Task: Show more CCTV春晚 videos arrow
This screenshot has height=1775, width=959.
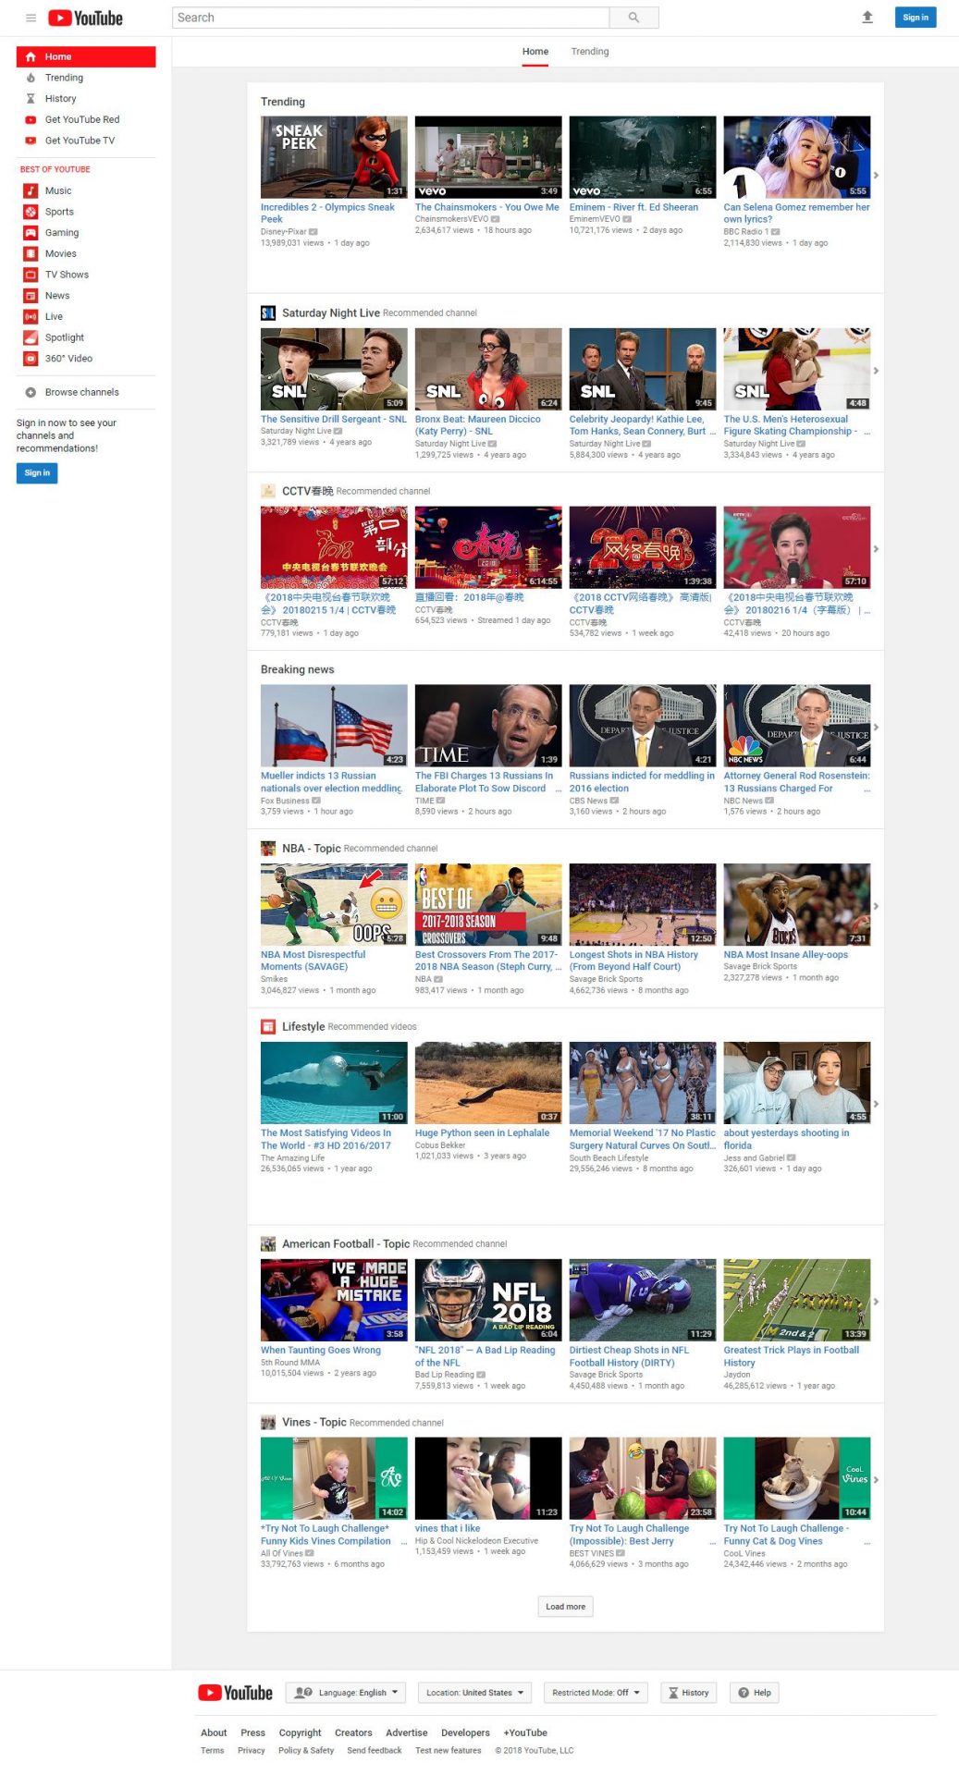Action: [876, 549]
